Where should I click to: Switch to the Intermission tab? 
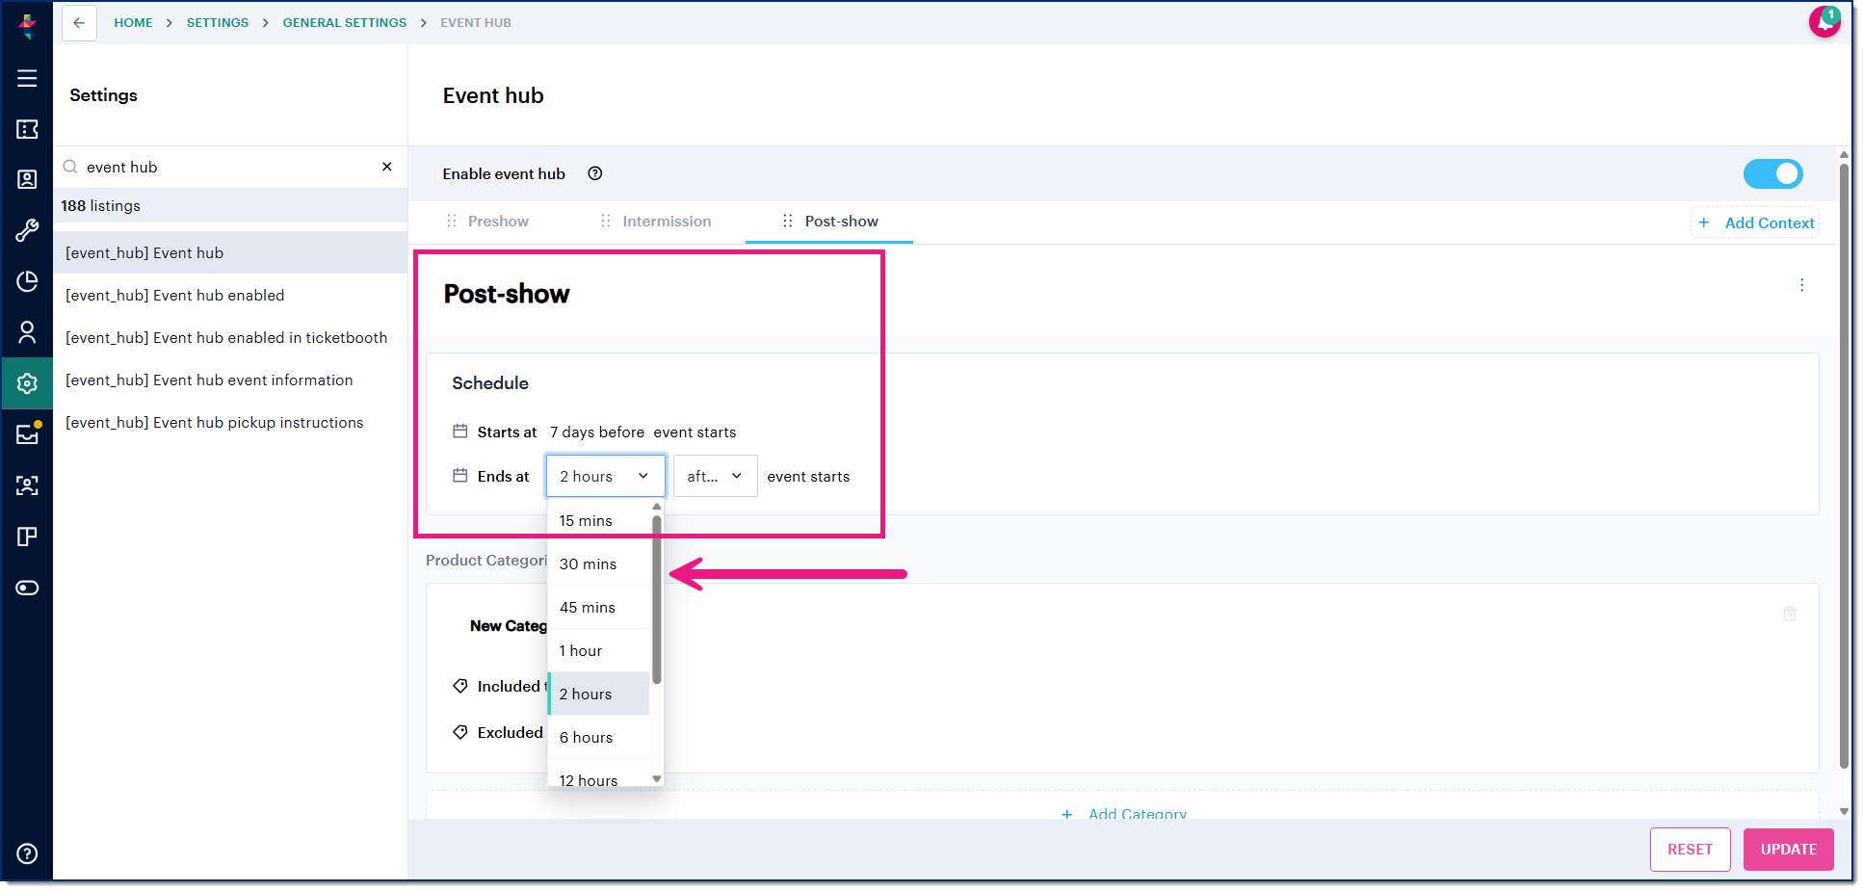[x=667, y=222]
